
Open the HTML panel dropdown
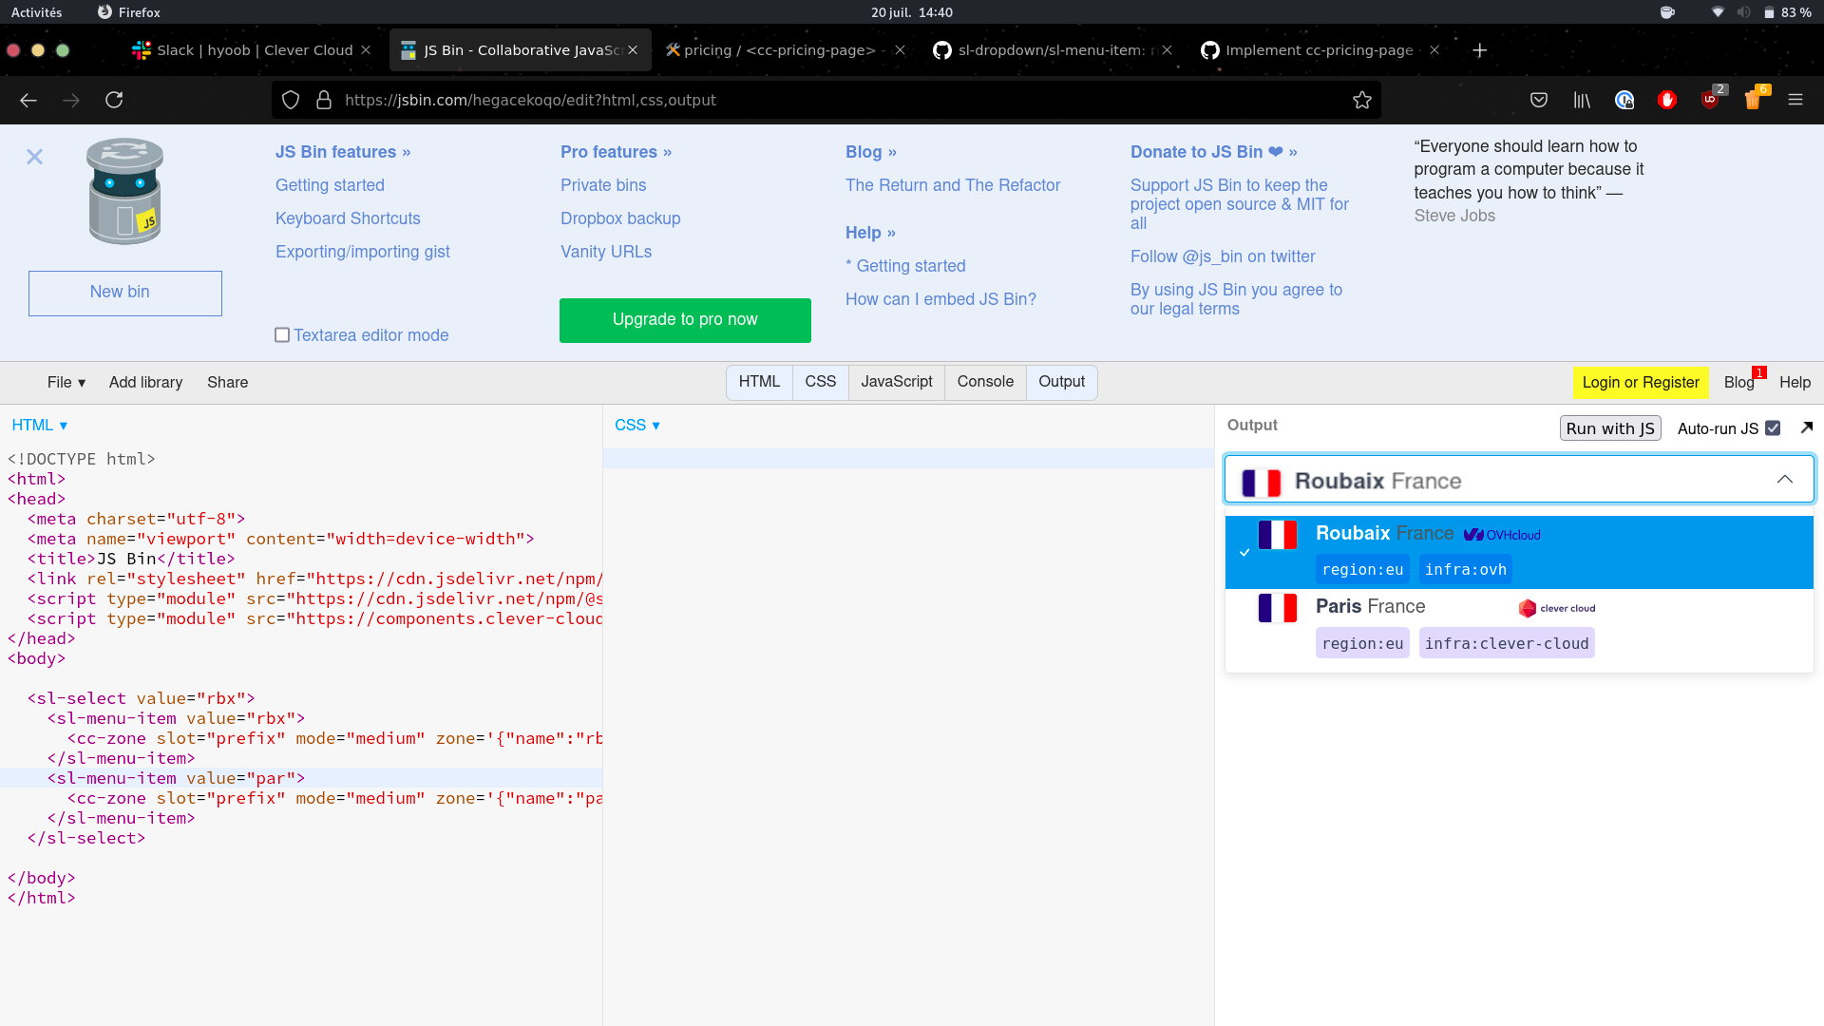pos(40,425)
